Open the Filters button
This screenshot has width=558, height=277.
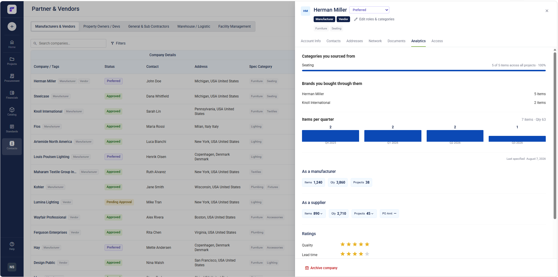tap(118, 43)
